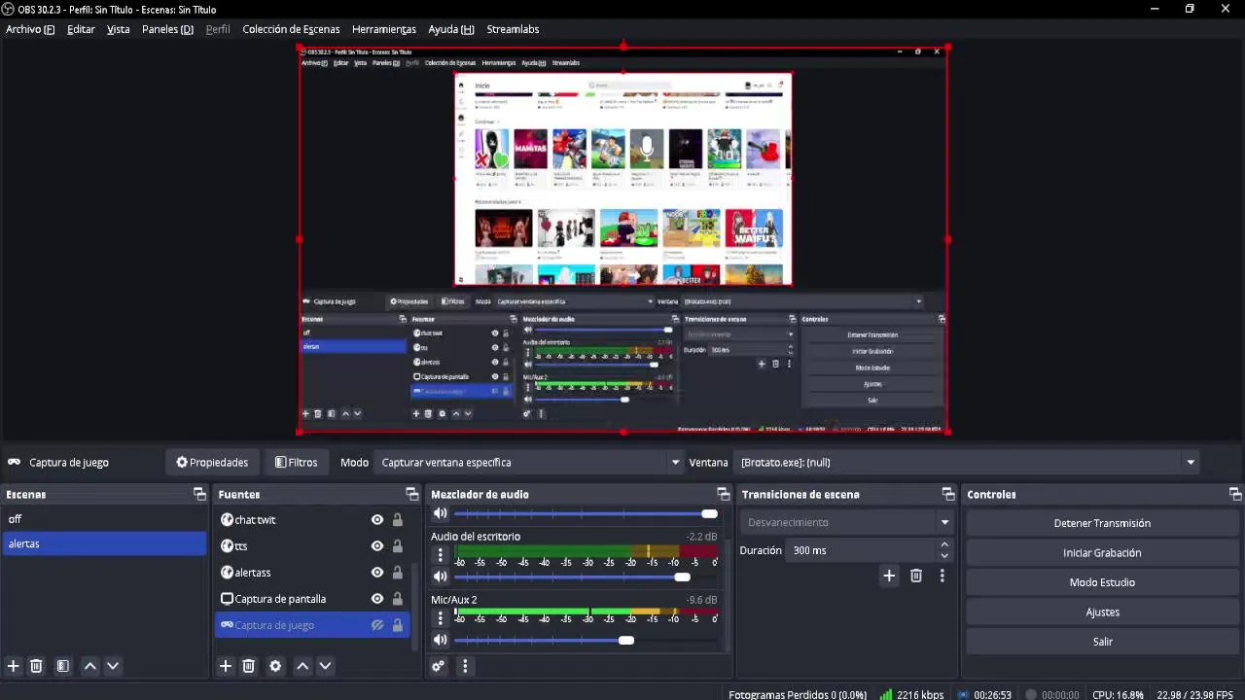Click the Salir button
The height and width of the screenshot is (700, 1245).
1102,642
